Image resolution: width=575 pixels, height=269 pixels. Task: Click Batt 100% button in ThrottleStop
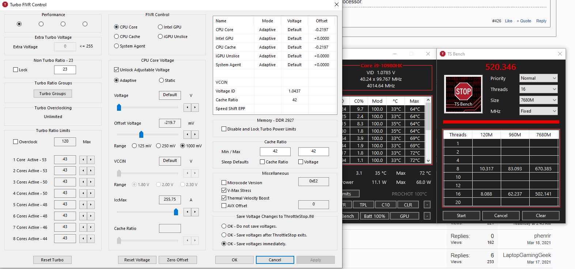[375, 216]
